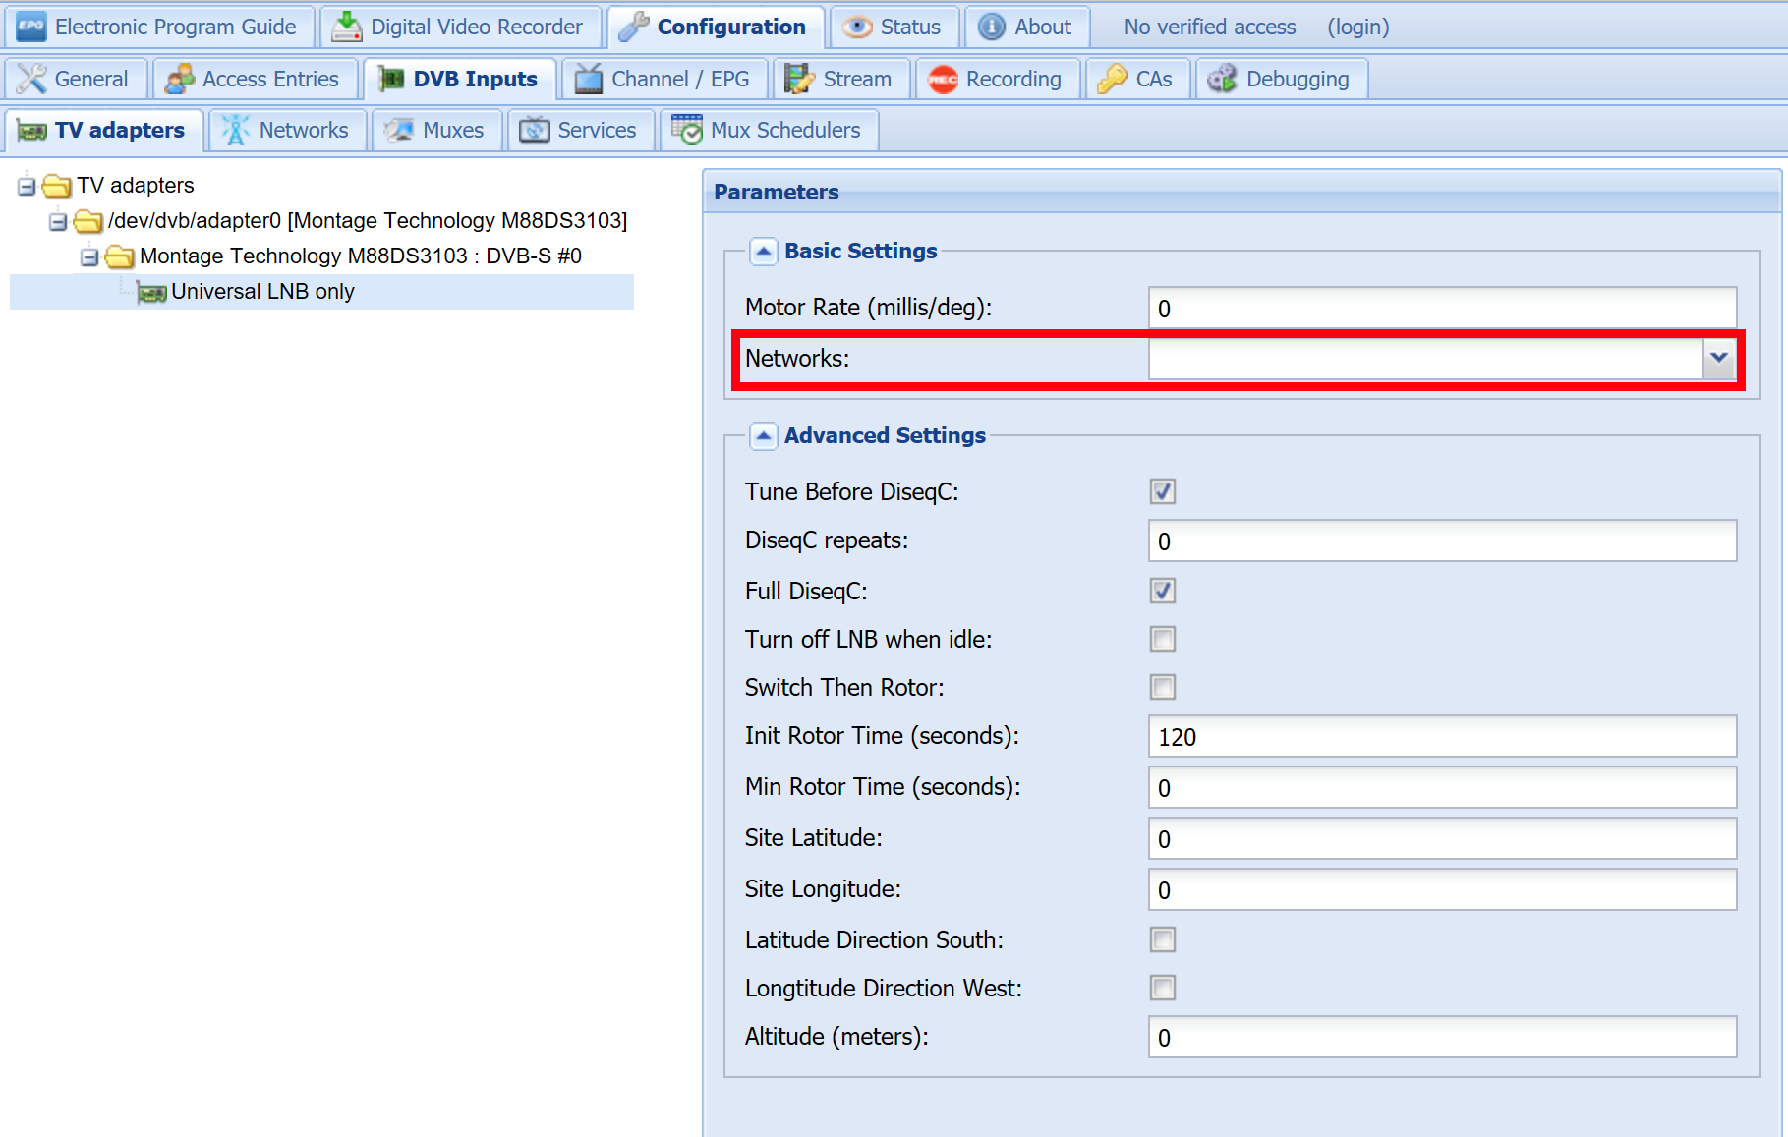The height and width of the screenshot is (1137, 1788).
Task: Click the Recording REC icon
Action: [943, 80]
